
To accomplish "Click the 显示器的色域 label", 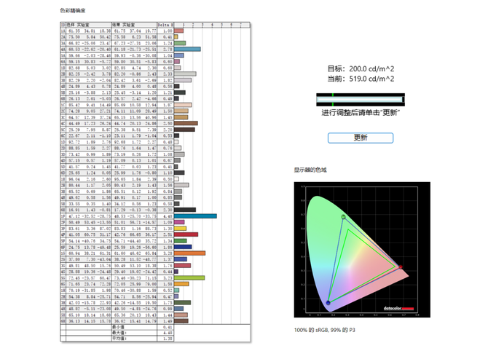I will (310, 170).
